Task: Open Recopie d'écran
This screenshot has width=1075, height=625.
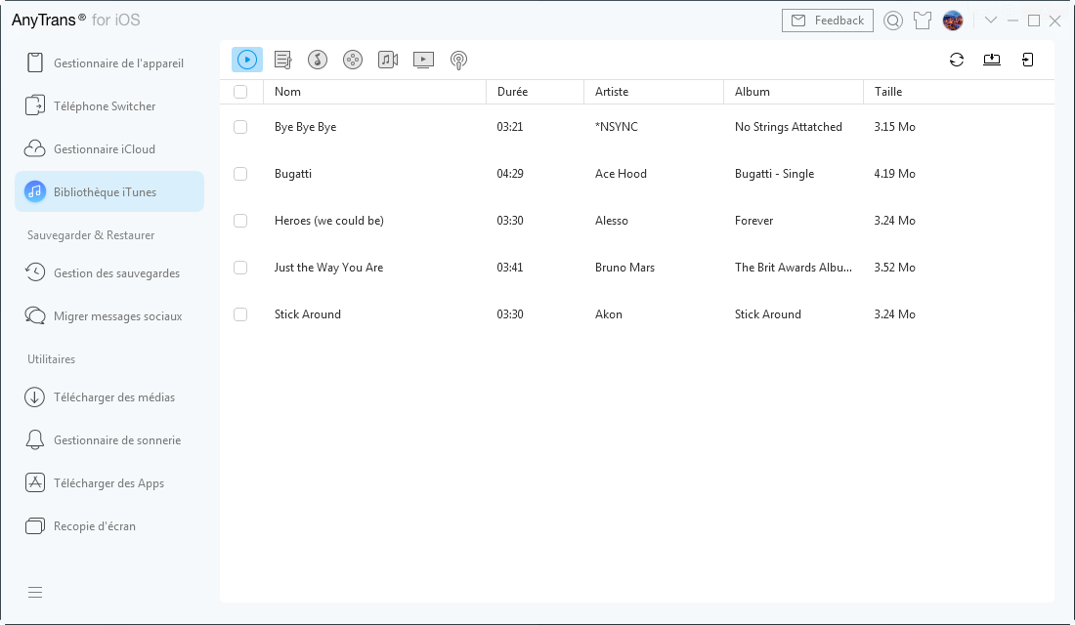Action: point(109,526)
